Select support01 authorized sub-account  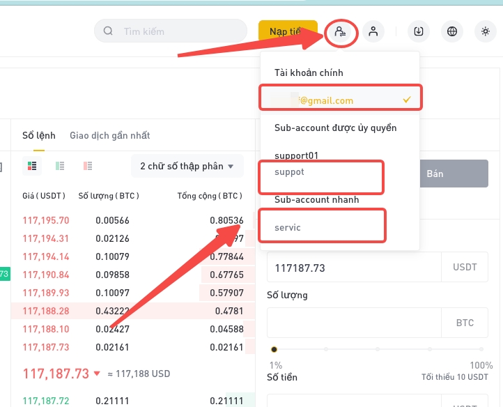(296, 155)
